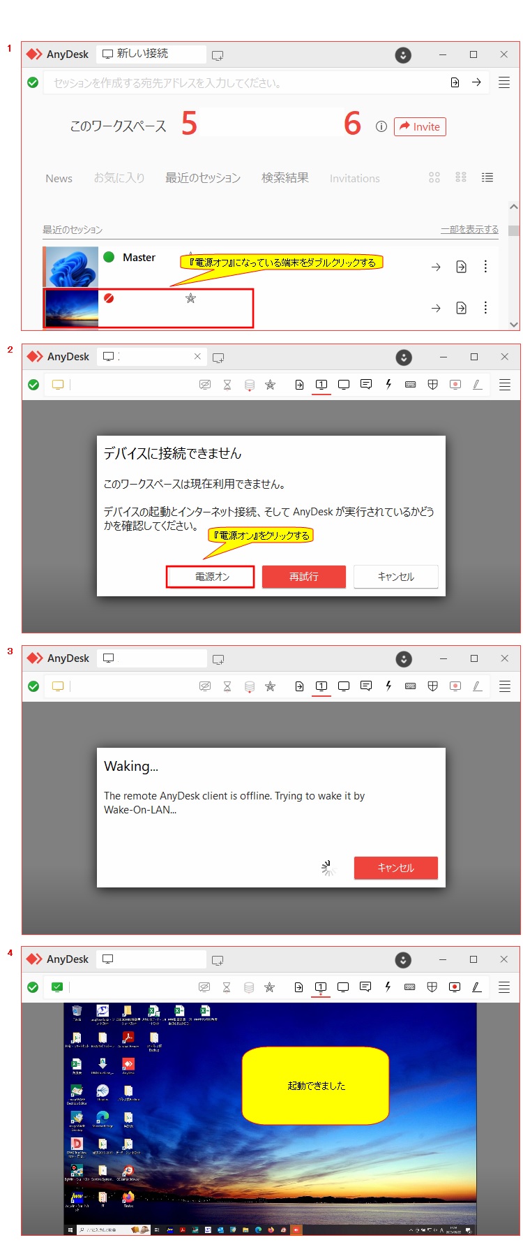
Task: Open chat icon in the デバイスに接続できません window
Action: (366, 385)
